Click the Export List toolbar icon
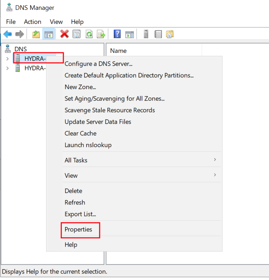 (x=101, y=34)
